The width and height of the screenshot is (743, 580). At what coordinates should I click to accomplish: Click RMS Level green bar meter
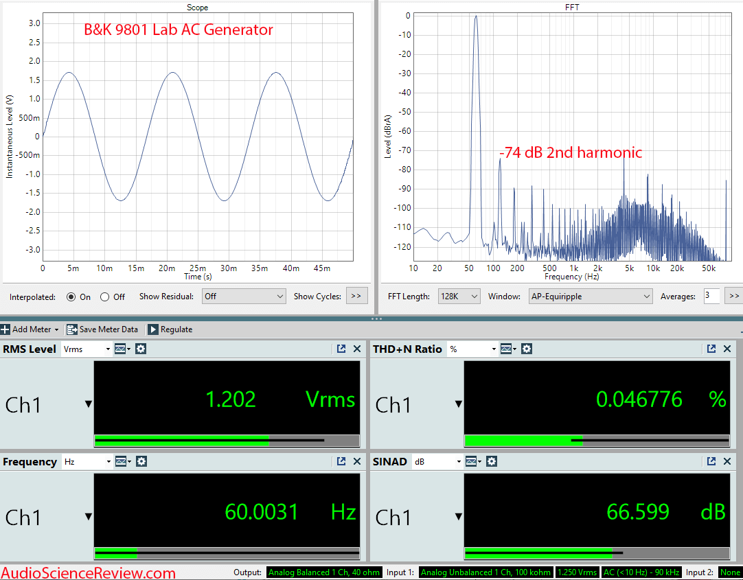point(227,441)
